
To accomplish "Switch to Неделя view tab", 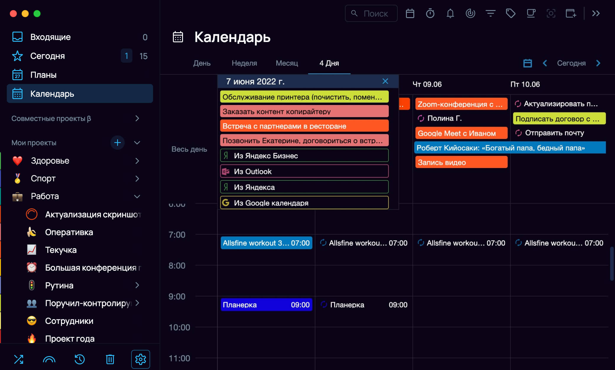I will [x=244, y=63].
